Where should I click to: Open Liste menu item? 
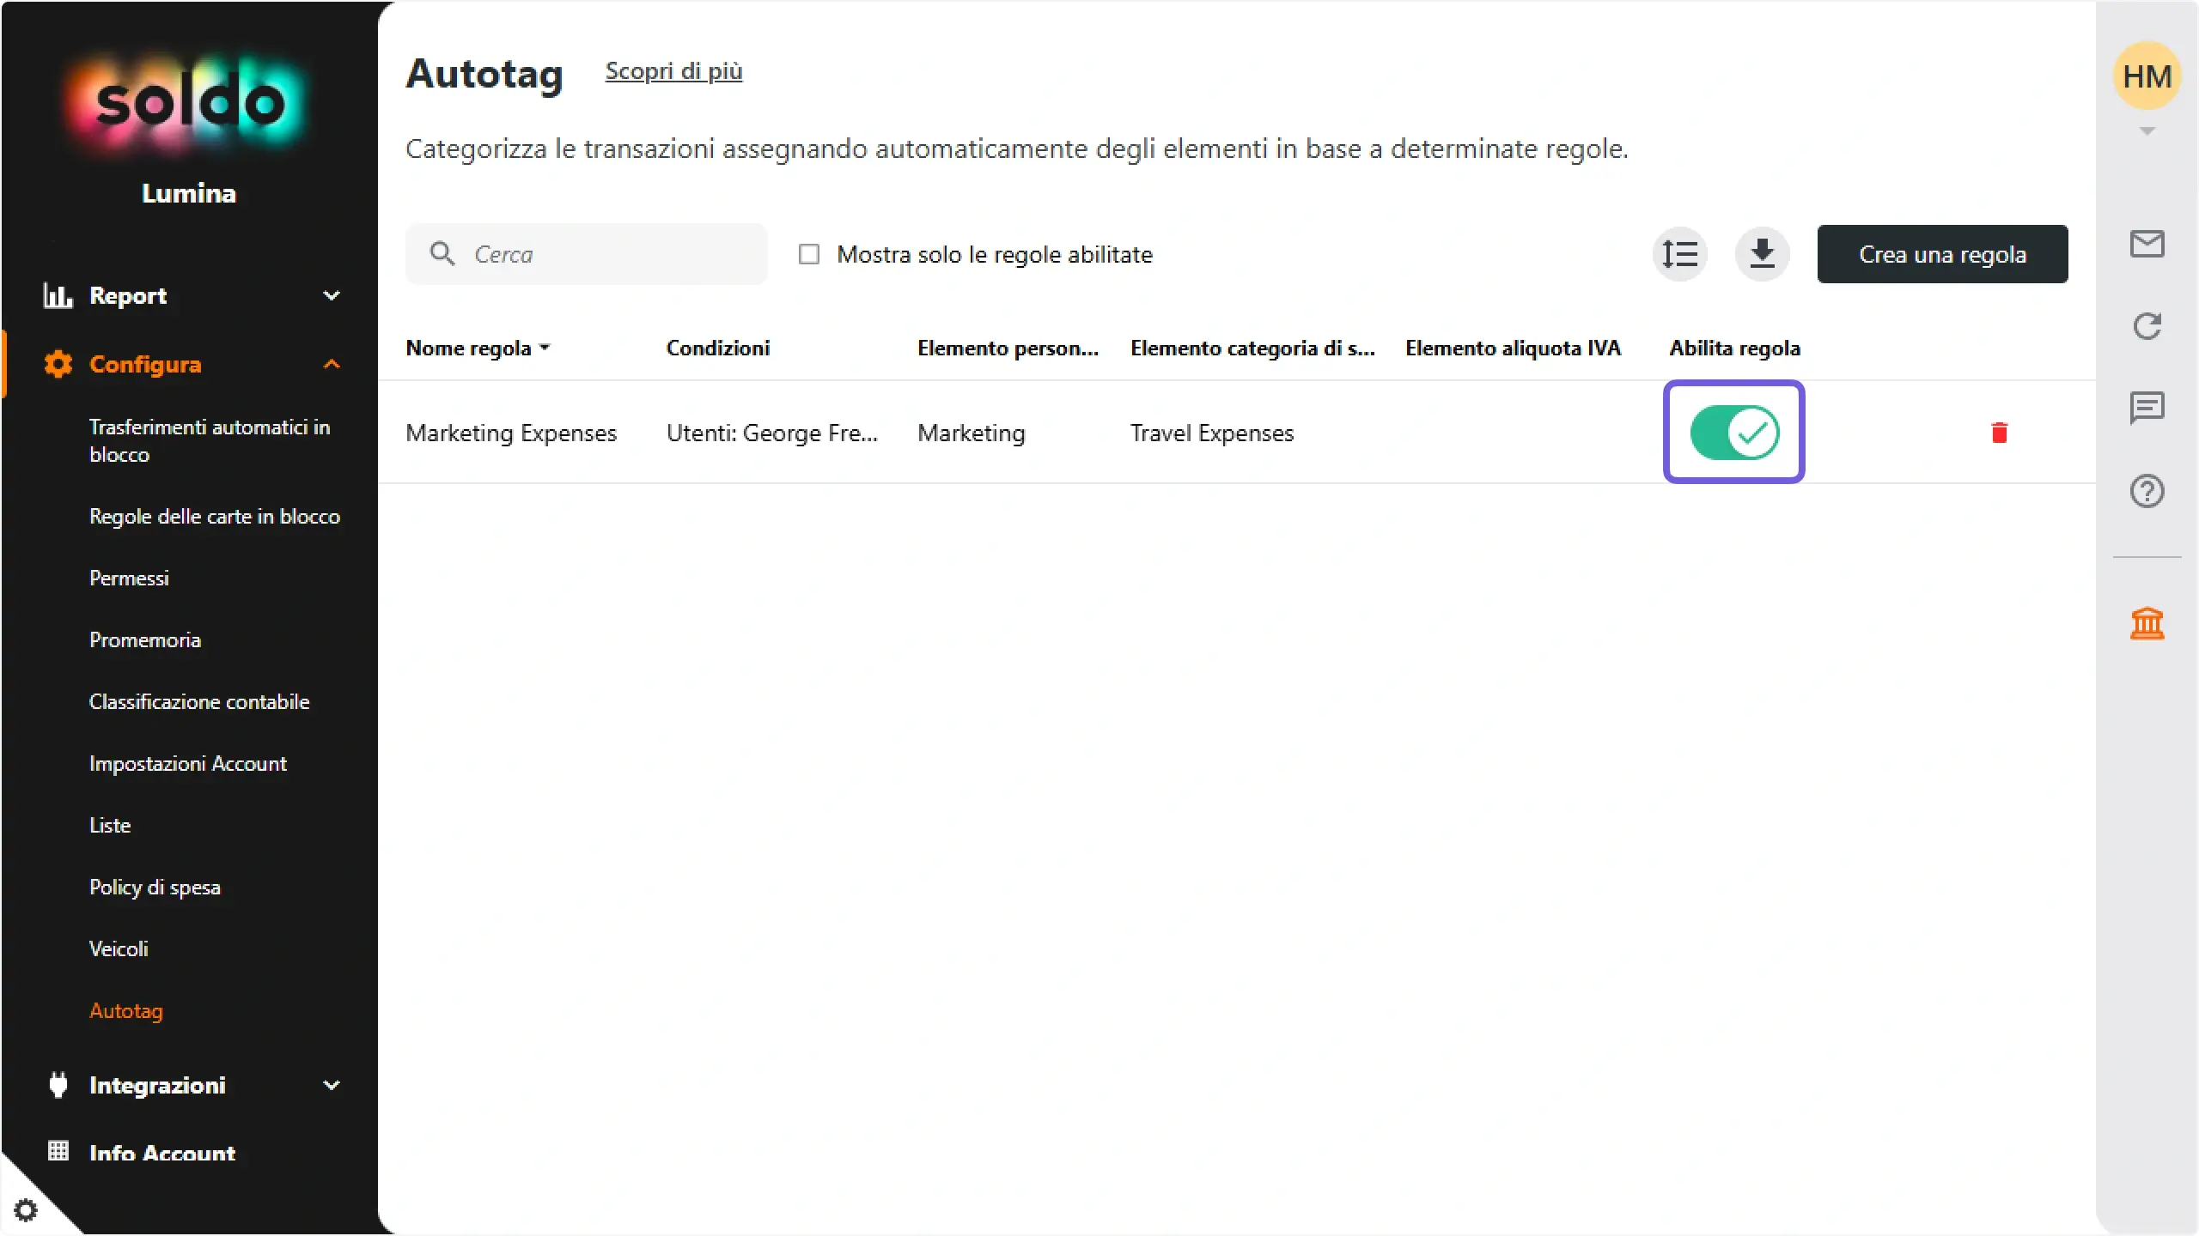110,825
